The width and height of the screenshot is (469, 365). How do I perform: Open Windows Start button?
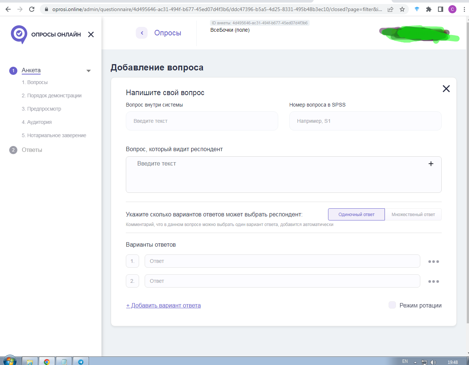(x=10, y=361)
